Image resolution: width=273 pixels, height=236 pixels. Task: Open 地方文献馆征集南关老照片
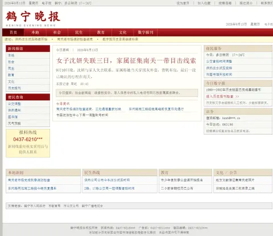coord(235,180)
